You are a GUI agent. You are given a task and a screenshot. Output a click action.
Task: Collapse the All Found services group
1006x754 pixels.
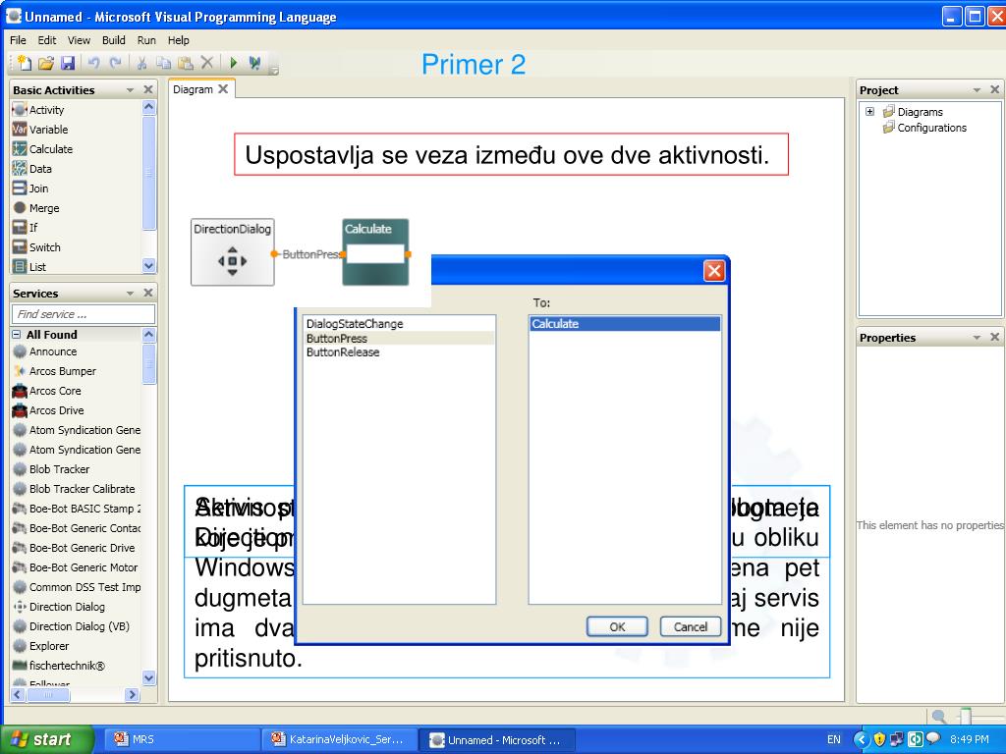[17, 334]
